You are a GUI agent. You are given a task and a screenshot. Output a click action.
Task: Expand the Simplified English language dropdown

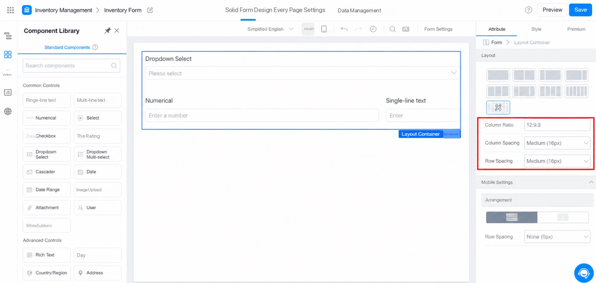click(x=270, y=29)
